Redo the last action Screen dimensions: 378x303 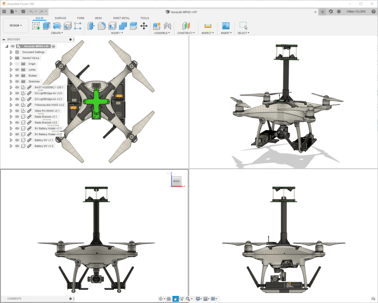pos(41,11)
